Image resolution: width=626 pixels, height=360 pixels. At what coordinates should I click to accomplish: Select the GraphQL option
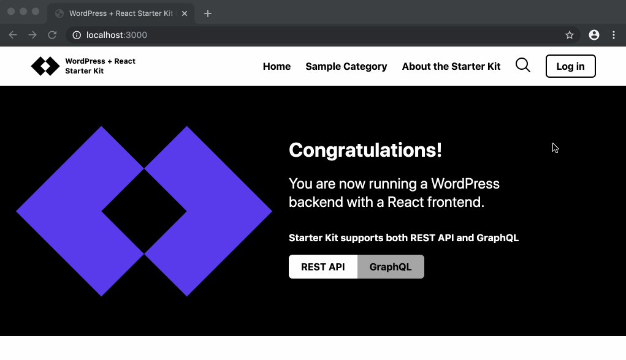click(391, 266)
